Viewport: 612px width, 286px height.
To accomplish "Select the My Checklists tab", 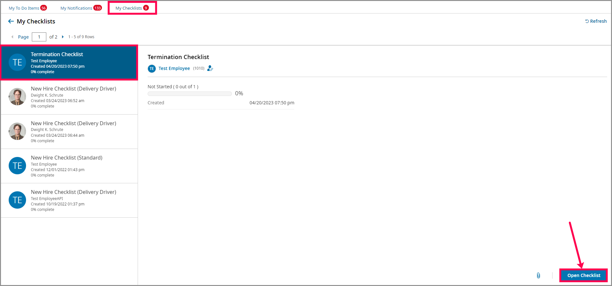I will 132,8.
